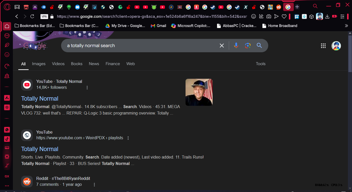Select the Videos results tab
The height and width of the screenshot is (192, 352).
click(58, 64)
